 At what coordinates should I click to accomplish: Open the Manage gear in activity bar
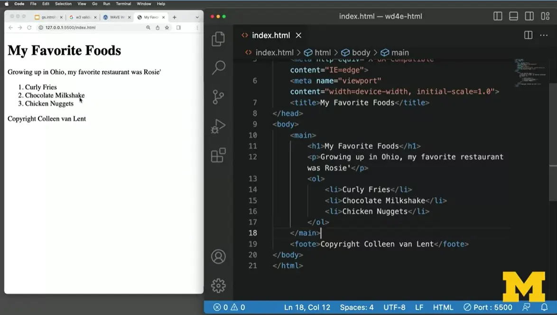[x=218, y=286]
